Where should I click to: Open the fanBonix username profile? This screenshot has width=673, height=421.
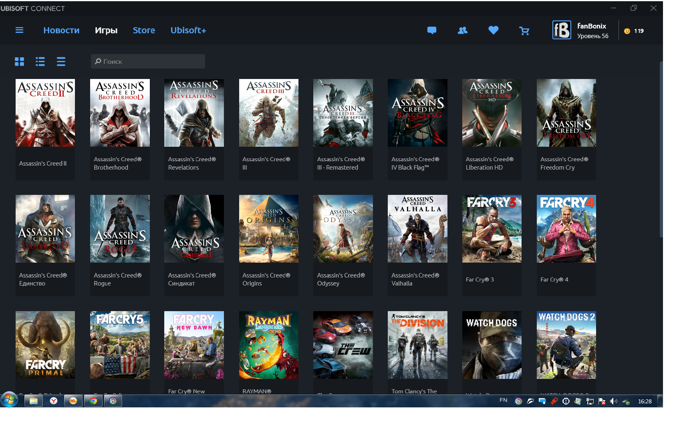[x=592, y=26]
